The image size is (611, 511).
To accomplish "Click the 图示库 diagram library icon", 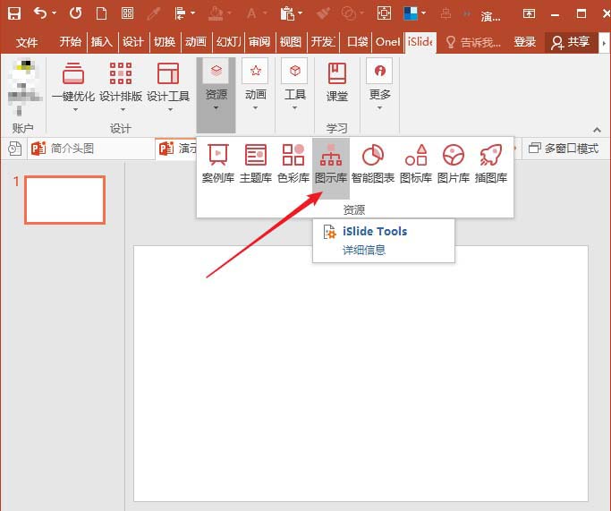I will pos(330,163).
